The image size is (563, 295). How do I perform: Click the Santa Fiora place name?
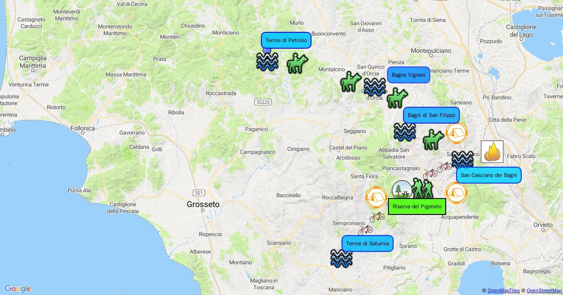point(365,177)
